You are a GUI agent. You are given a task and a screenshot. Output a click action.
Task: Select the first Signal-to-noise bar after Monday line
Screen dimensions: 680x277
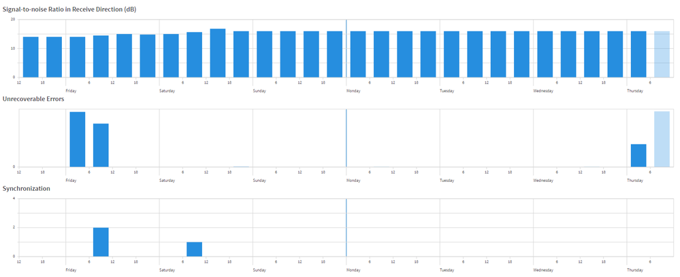358,54
